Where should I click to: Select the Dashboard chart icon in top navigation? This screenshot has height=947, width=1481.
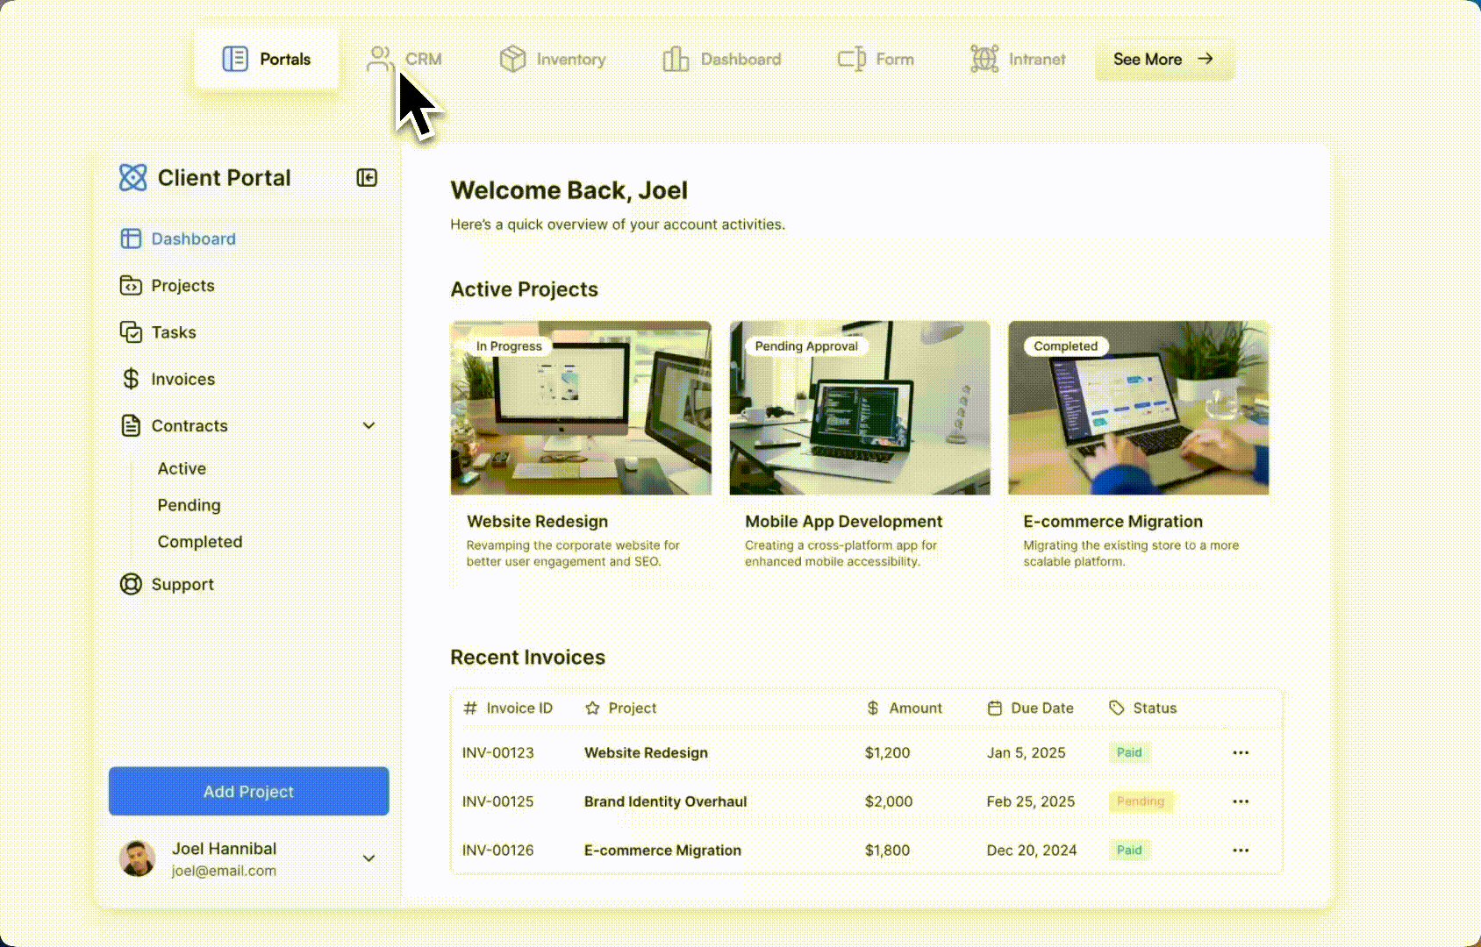pos(676,59)
